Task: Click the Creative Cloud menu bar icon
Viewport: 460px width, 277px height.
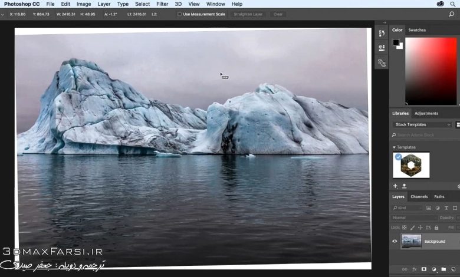Action: [x=441, y=4]
